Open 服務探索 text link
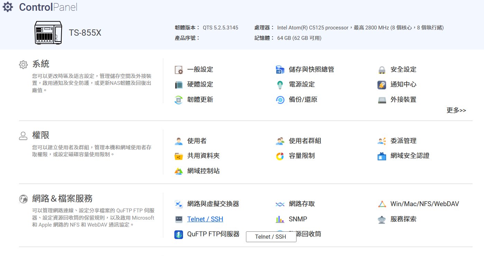Viewport: 484px width, 256px height. pos(403,219)
